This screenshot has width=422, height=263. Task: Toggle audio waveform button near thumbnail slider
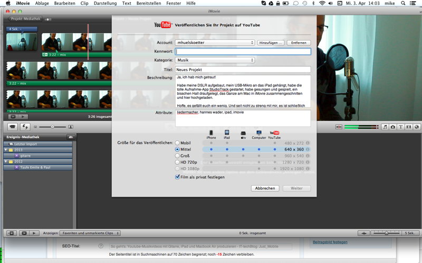coord(364,233)
